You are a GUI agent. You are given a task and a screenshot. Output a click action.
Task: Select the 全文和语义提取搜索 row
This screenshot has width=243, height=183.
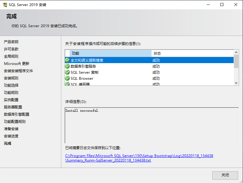pyautogui.click(x=149, y=60)
